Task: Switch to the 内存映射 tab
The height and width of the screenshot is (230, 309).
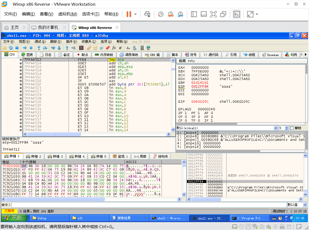Action: (104, 55)
